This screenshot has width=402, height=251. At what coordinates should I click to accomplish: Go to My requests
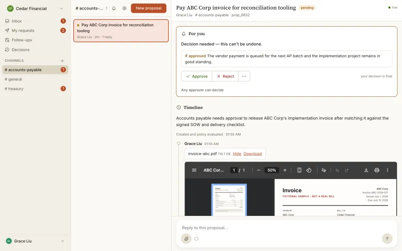click(x=35, y=31)
